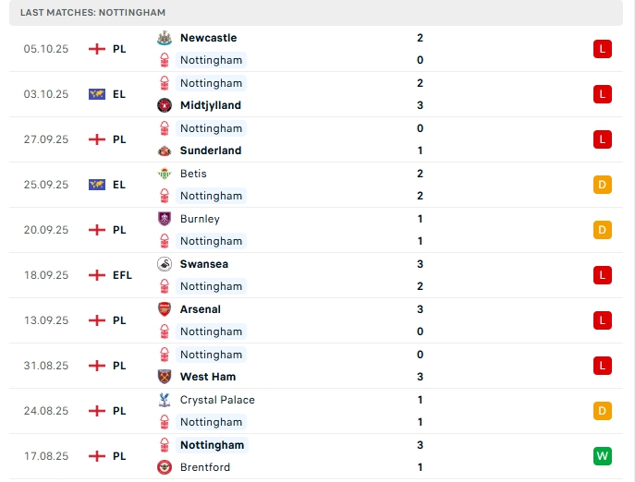The image size is (635, 482).
Task: Click the Newcastle club crest icon
Action: (x=165, y=38)
